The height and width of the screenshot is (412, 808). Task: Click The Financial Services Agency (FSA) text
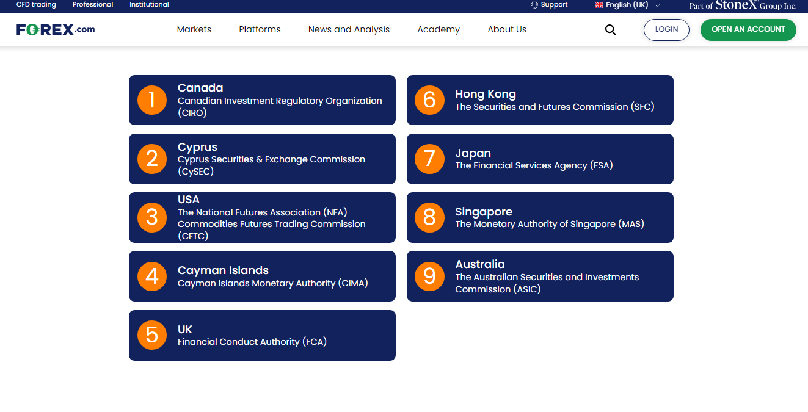534,165
